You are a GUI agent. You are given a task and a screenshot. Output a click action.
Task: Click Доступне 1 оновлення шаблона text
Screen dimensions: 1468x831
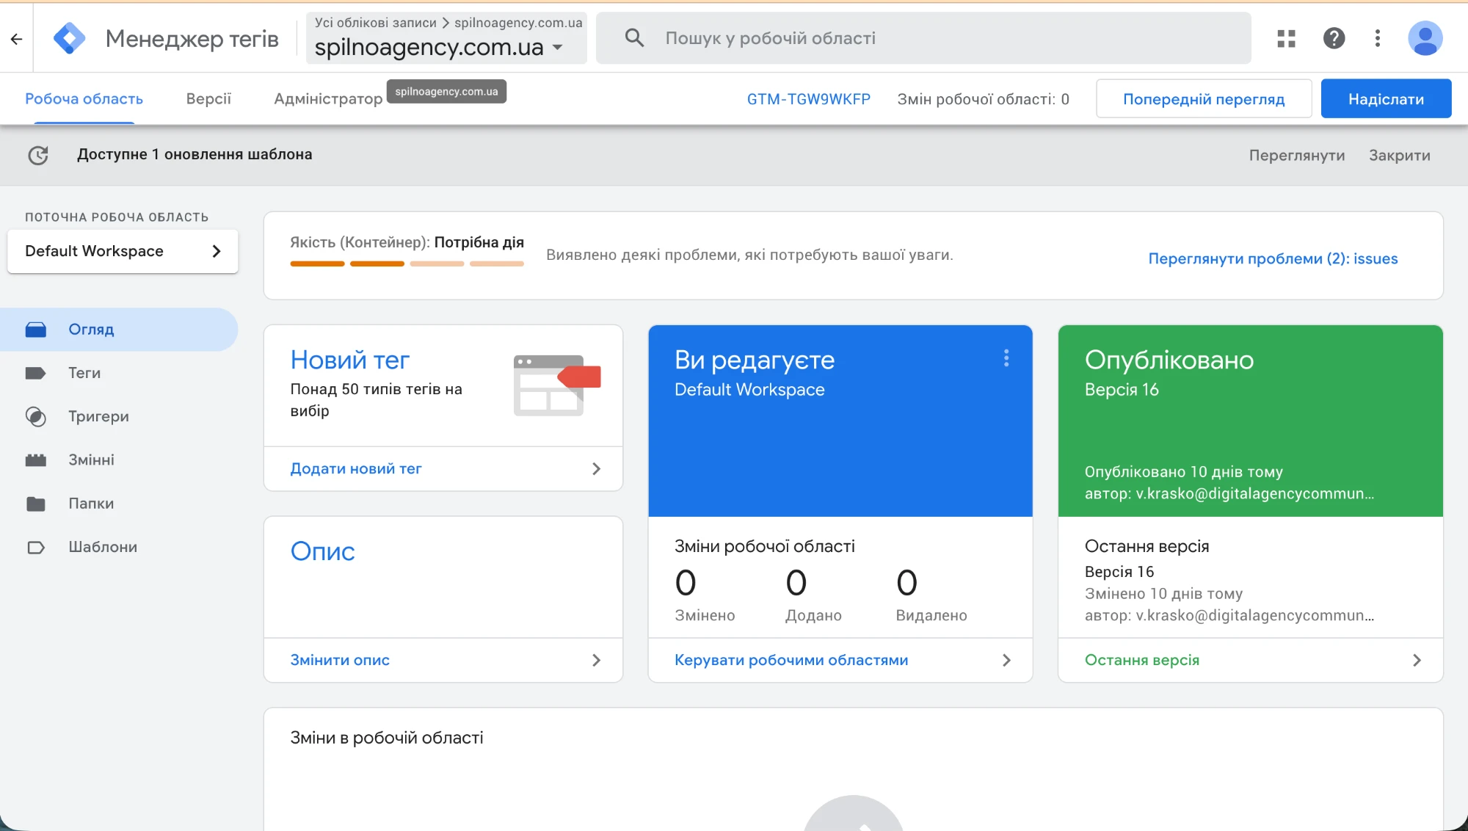point(195,154)
